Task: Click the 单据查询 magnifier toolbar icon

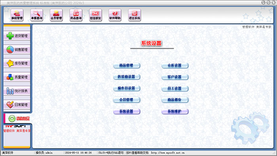Action: pos(36,15)
